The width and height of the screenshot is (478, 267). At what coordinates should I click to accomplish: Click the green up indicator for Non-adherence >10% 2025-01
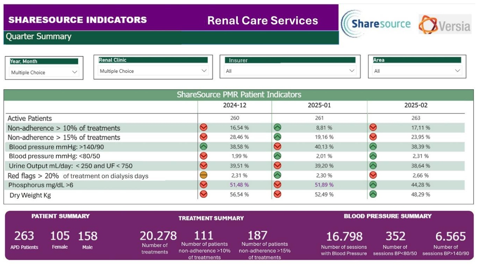[x=277, y=127]
